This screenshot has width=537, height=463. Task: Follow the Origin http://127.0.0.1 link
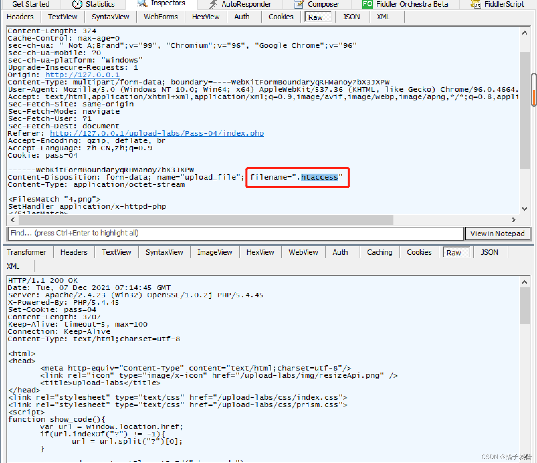click(x=82, y=75)
